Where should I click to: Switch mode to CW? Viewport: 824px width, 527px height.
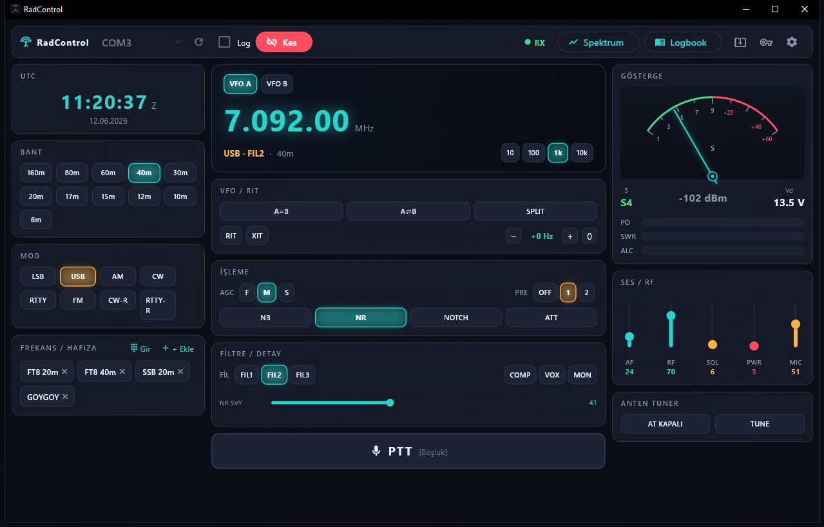pyautogui.click(x=158, y=276)
